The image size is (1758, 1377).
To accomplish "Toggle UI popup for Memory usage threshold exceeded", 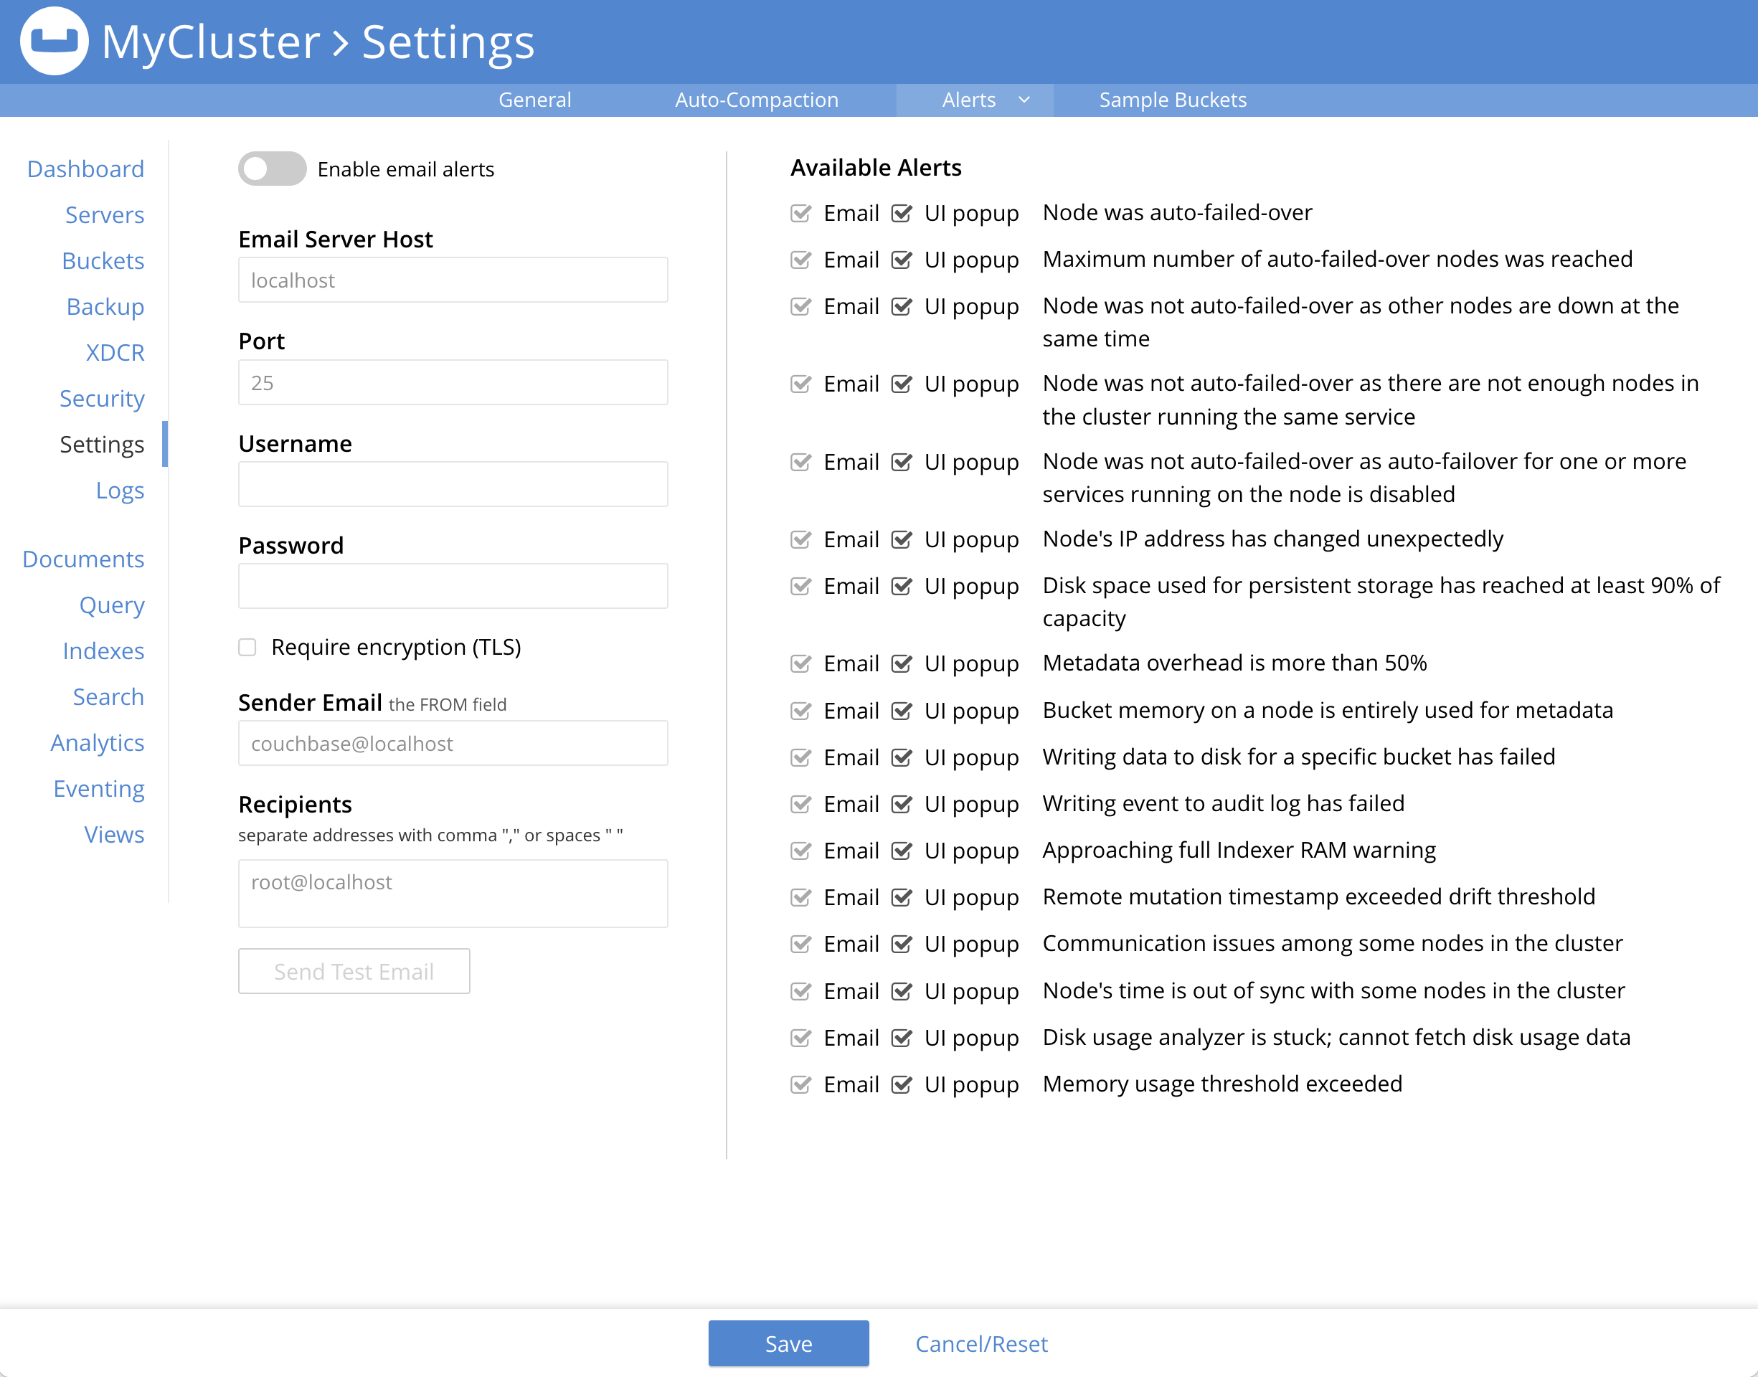I will pos(902,1085).
